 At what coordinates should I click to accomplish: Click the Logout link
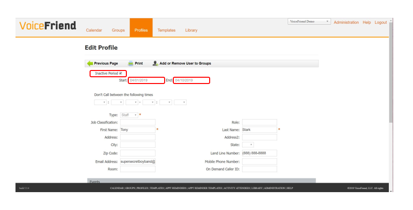click(381, 22)
